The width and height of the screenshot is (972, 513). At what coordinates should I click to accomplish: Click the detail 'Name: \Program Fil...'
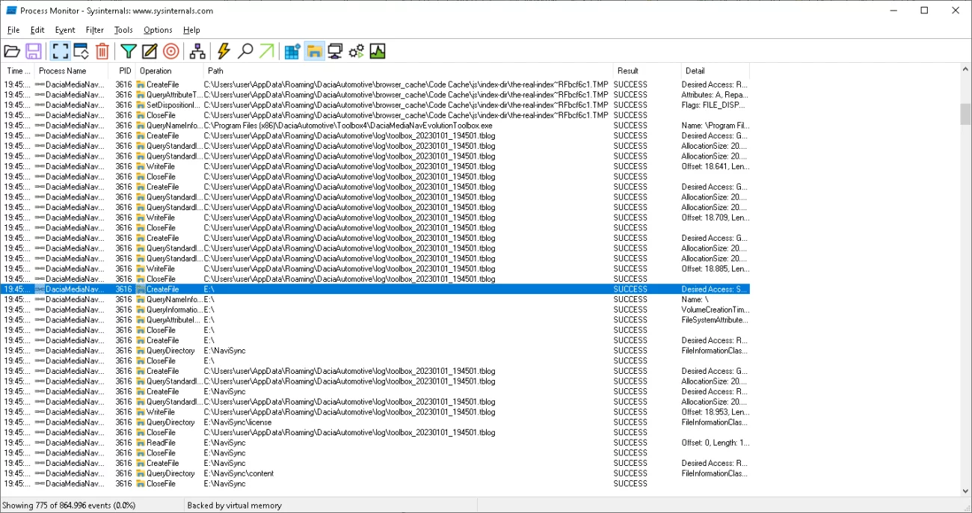(x=715, y=126)
